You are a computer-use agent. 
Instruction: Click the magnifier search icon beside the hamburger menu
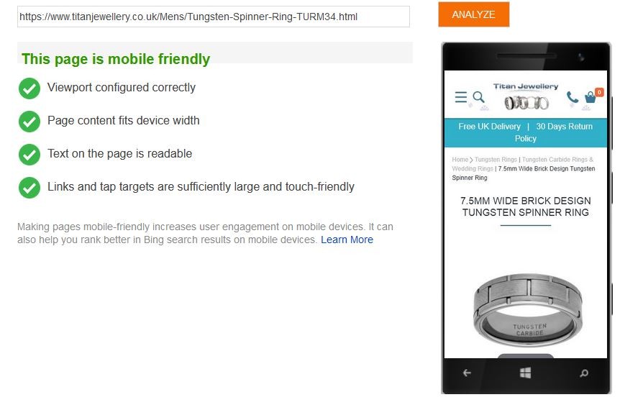click(478, 97)
